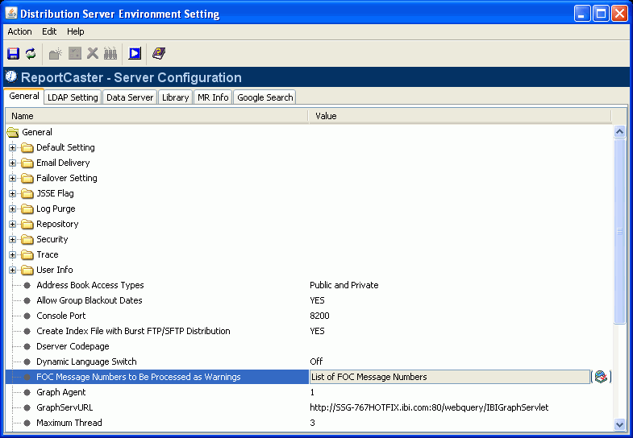Click the Default Setting folder icon

click(x=27, y=147)
